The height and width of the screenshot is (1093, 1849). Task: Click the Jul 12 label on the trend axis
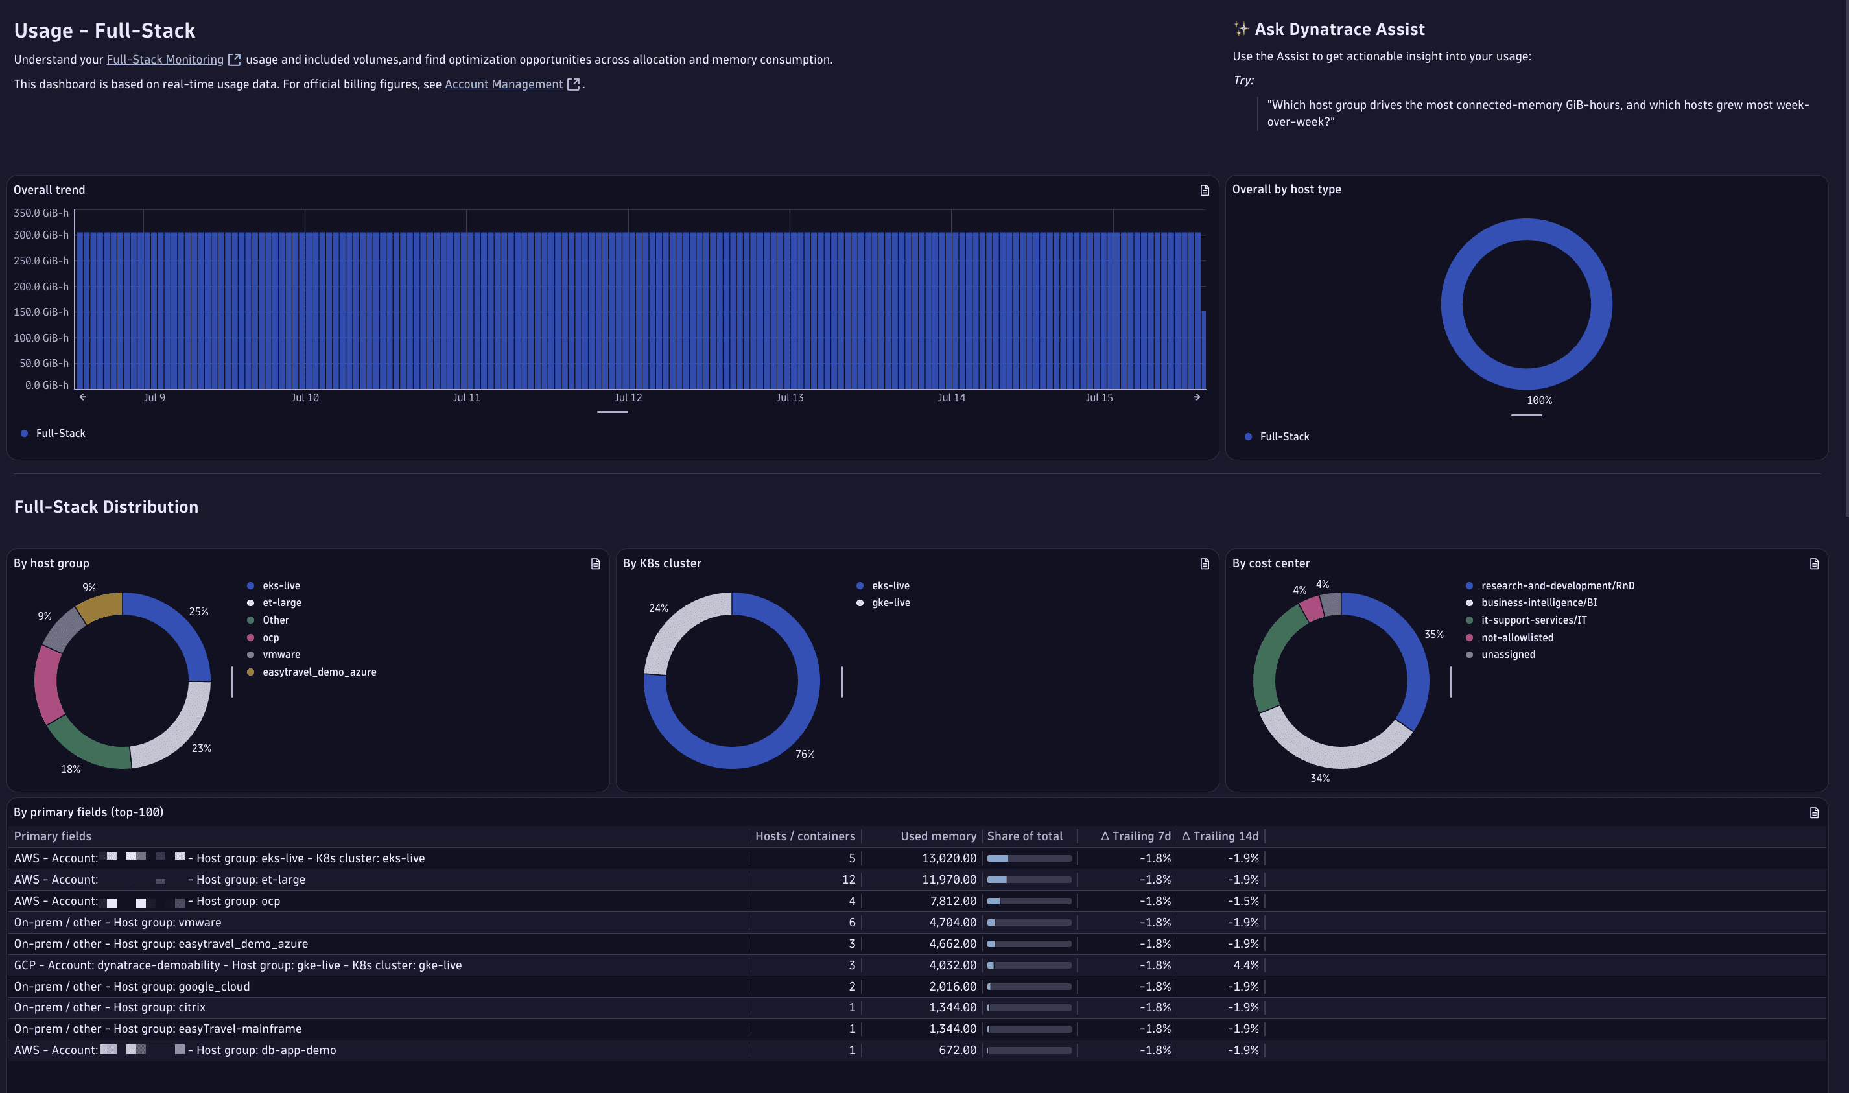pyautogui.click(x=628, y=398)
